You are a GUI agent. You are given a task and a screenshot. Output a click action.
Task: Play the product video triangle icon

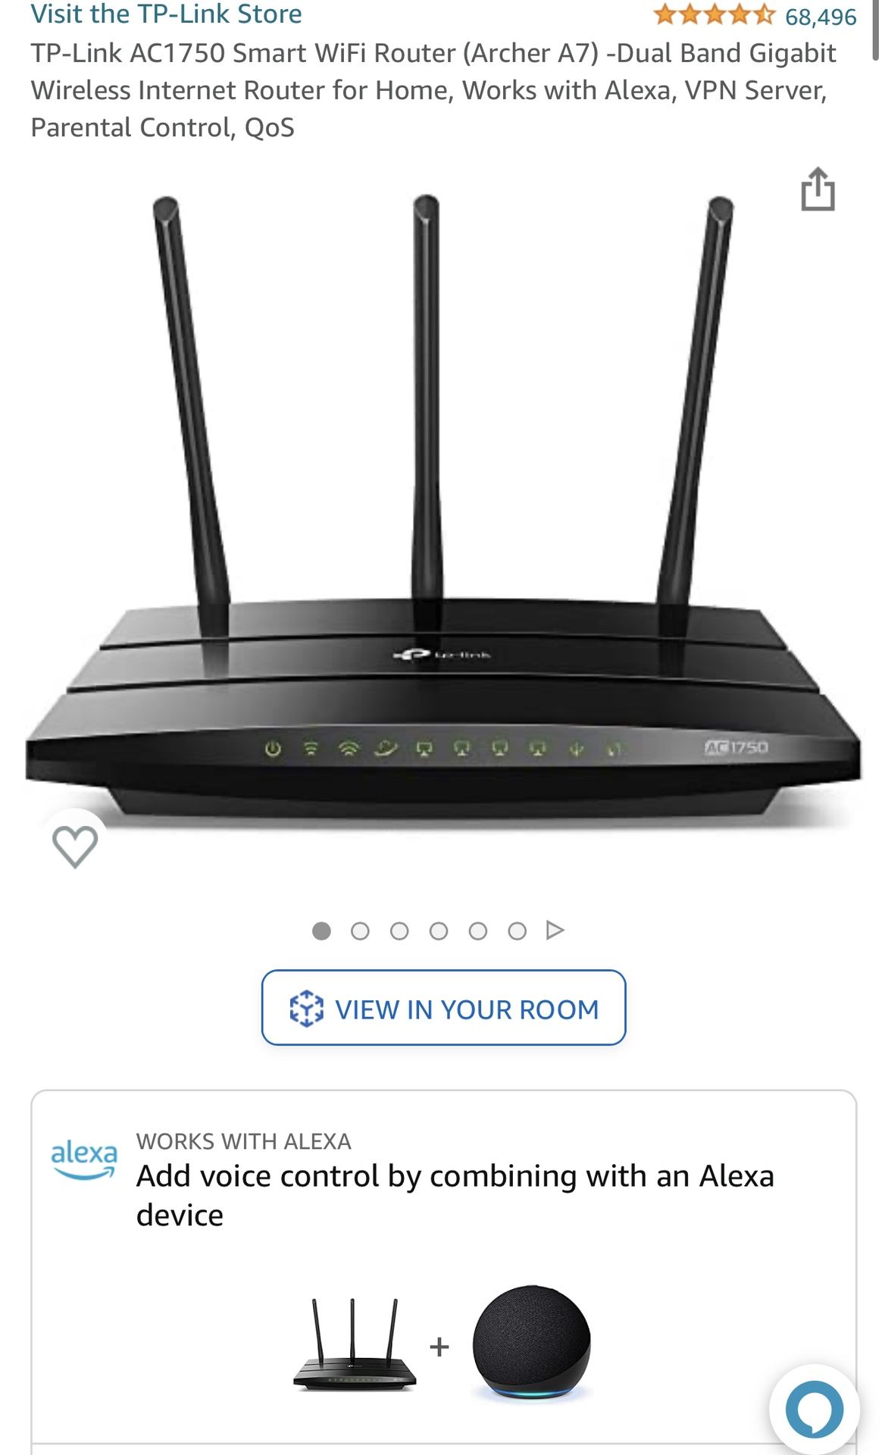click(555, 930)
